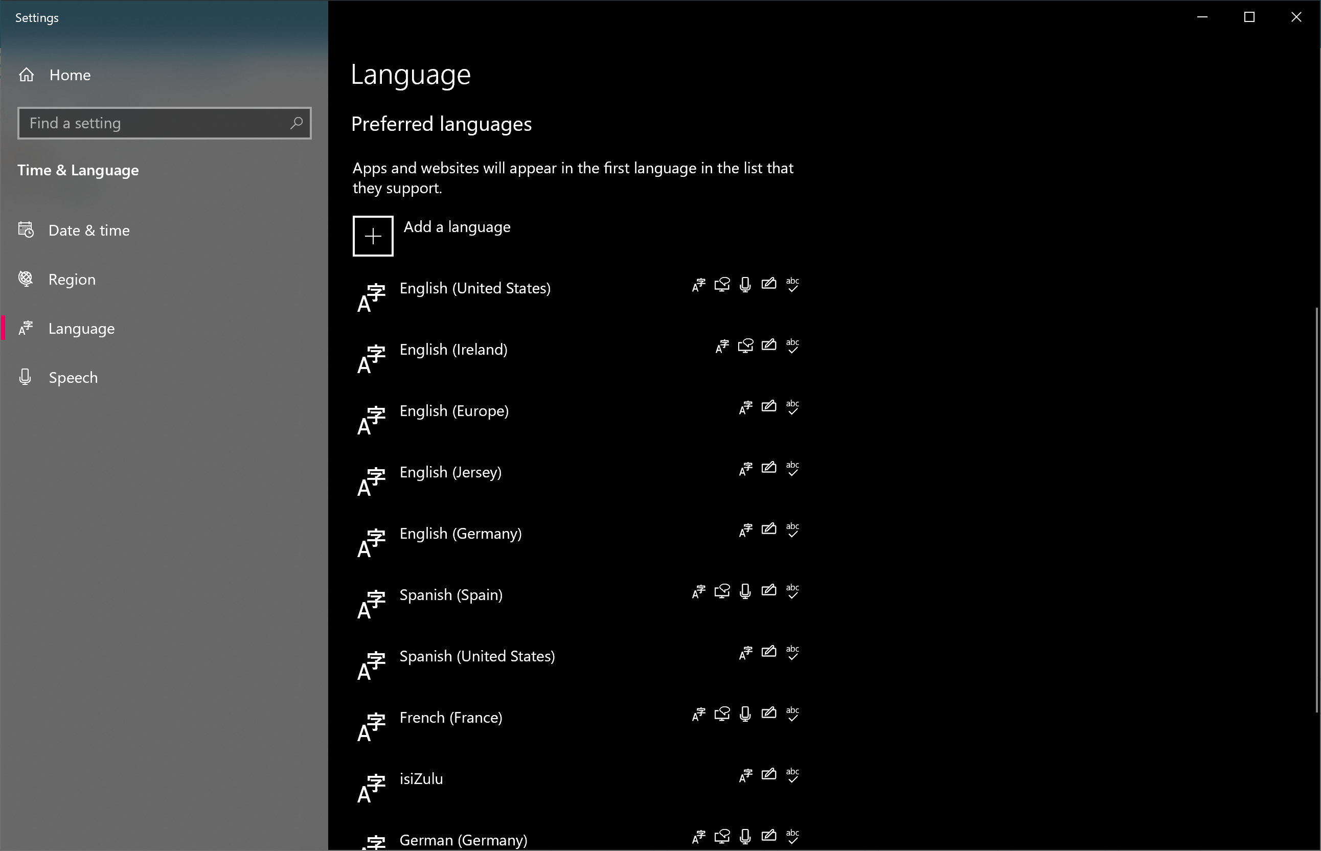Open Date & time settings

click(x=164, y=231)
